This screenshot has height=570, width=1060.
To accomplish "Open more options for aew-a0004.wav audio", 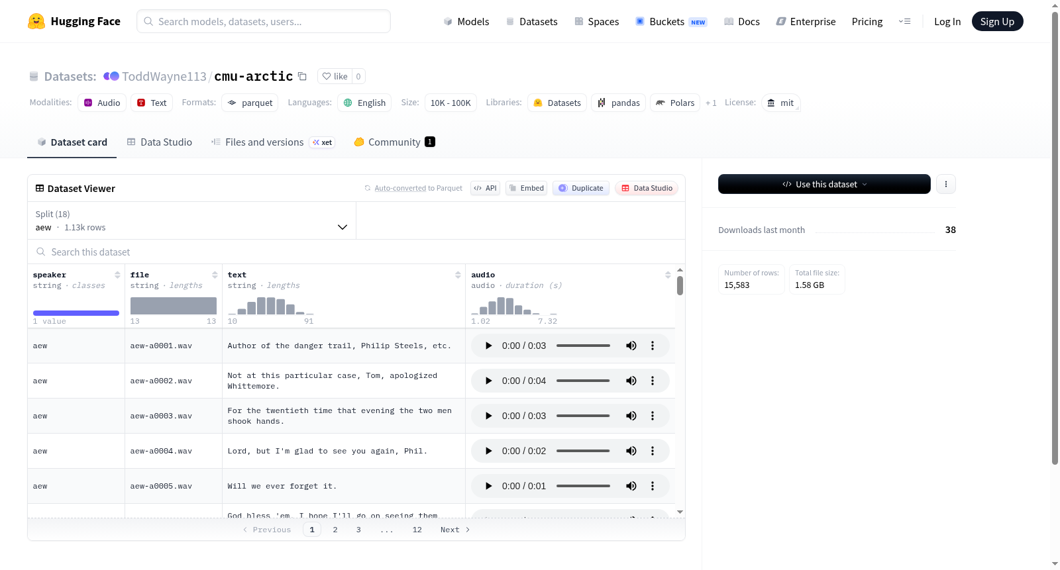I will click(653, 451).
